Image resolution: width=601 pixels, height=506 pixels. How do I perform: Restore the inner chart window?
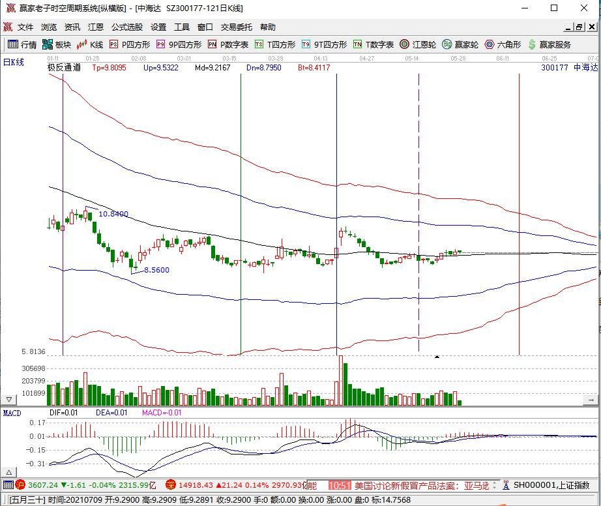tap(579, 27)
